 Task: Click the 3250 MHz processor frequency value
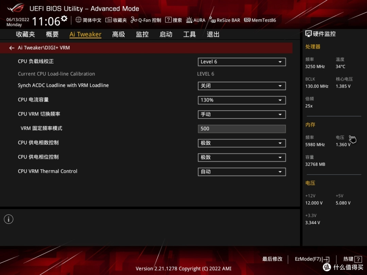point(315,67)
